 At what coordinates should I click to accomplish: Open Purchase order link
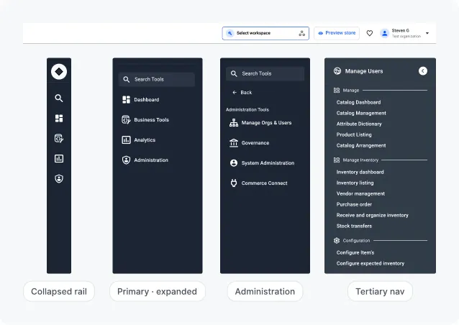(354, 204)
